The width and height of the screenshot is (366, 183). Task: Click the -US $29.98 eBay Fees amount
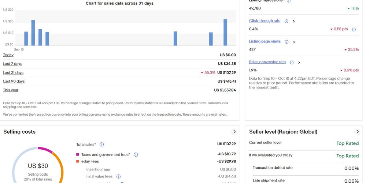pos(226,161)
